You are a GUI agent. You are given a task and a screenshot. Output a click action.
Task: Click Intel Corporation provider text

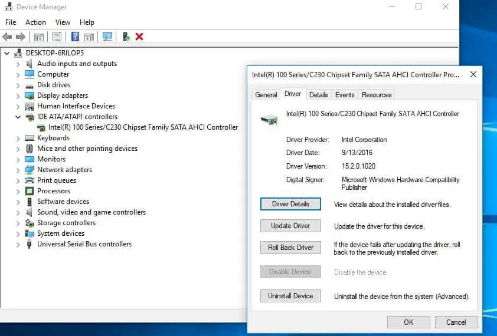click(364, 140)
